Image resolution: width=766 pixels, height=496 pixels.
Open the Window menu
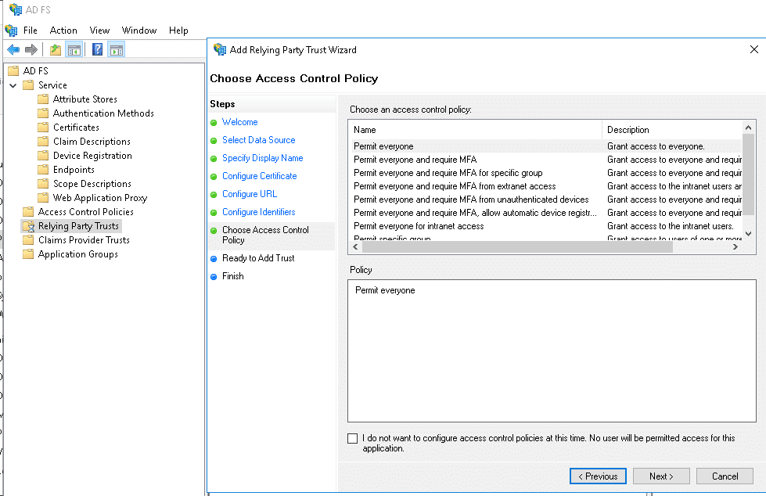tap(139, 31)
